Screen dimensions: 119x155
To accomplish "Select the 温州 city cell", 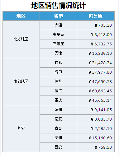I will [58, 138].
